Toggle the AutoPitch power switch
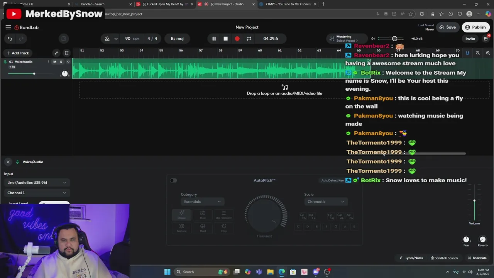Viewport: 494px width, 278px height. (x=173, y=180)
